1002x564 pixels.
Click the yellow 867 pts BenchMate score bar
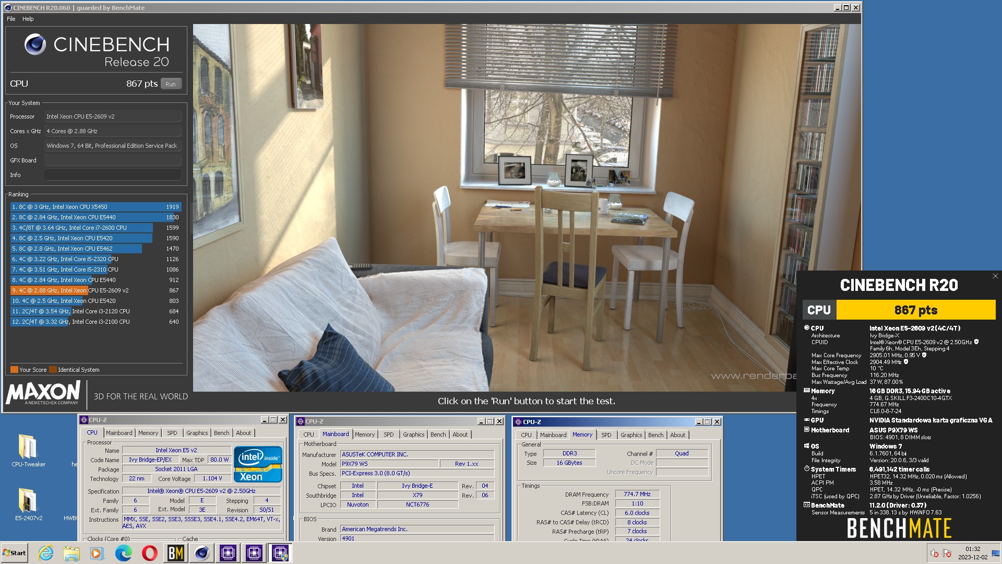pos(916,310)
